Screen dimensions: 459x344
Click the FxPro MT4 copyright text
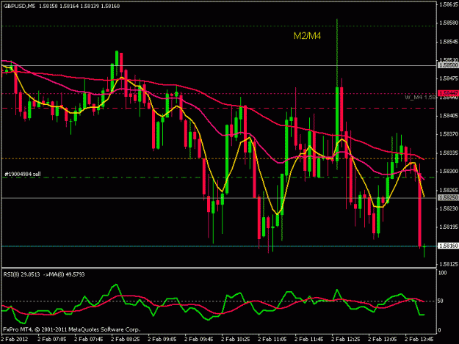pyautogui.click(x=72, y=329)
